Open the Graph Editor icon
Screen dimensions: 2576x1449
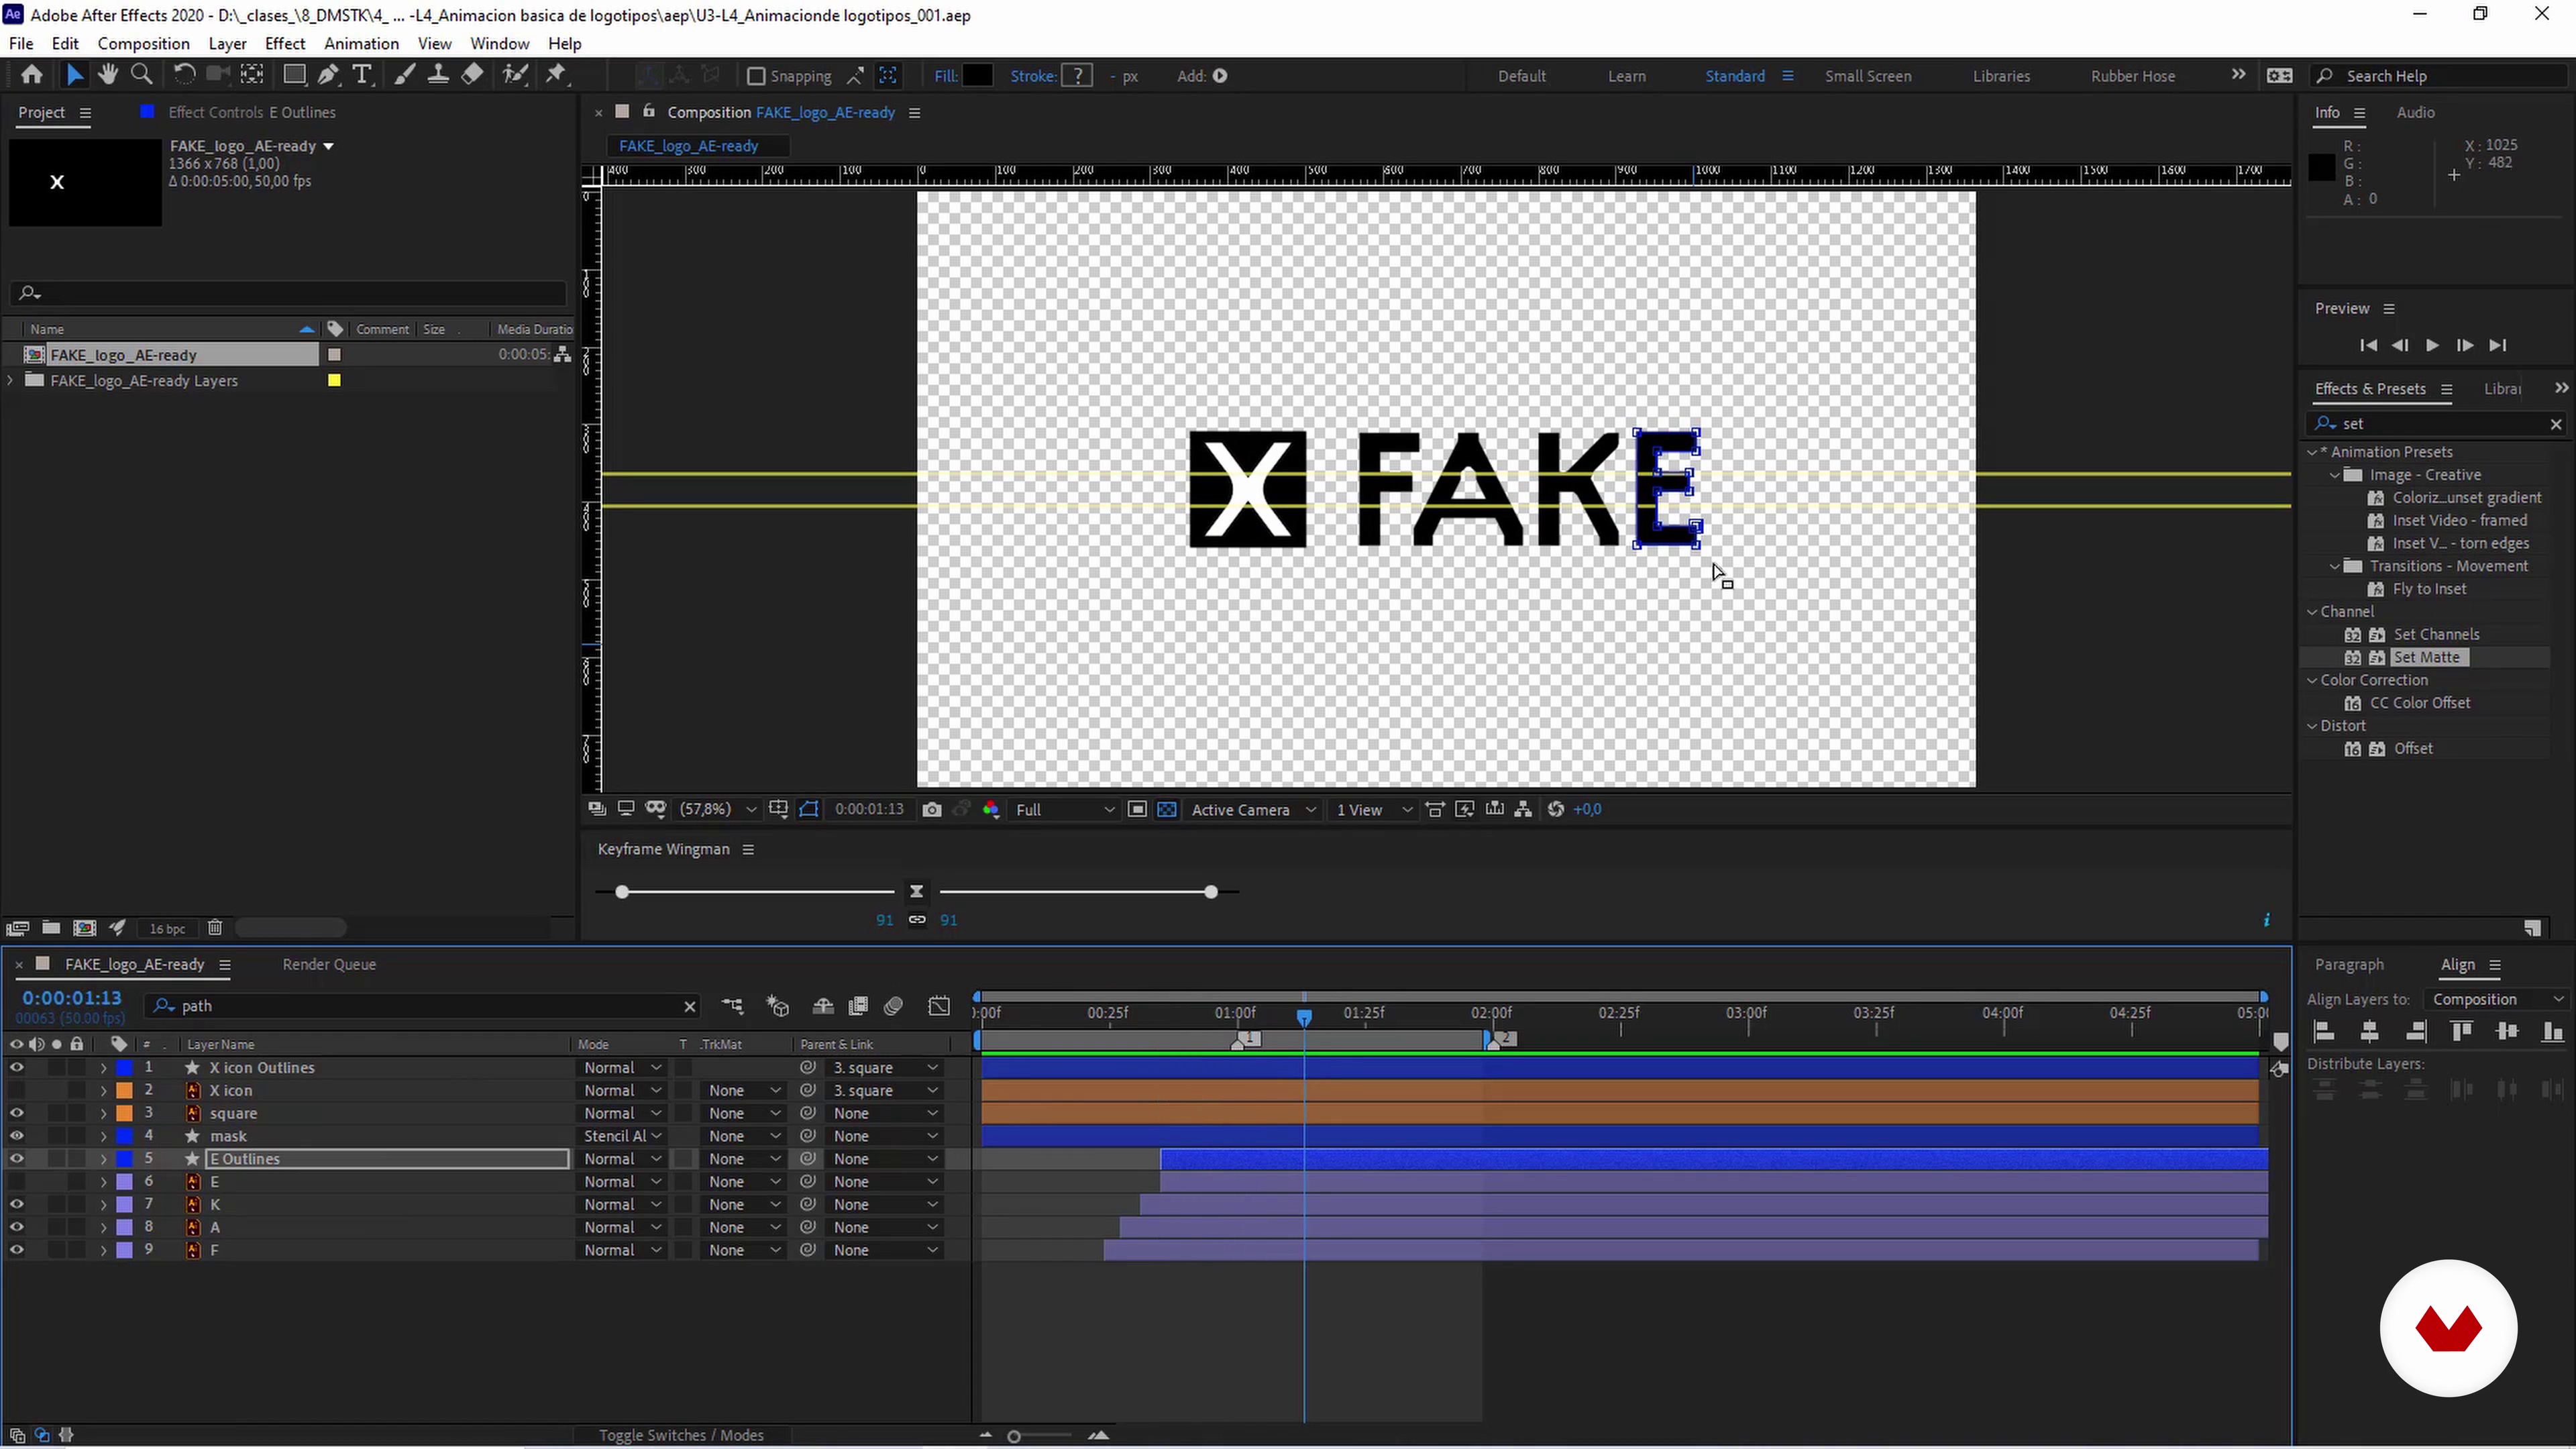(x=939, y=1006)
